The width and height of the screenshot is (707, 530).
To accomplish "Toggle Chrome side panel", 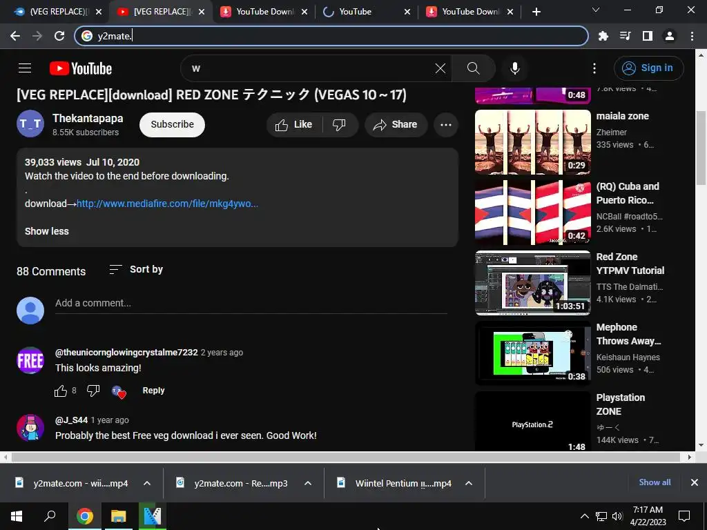I will 647,36.
